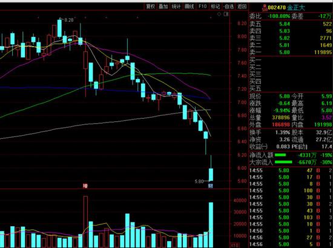Click the 涨幅 value -9.94%
Image resolution: width=333 pixels, height=248 pixels.
tap(282, 110)
